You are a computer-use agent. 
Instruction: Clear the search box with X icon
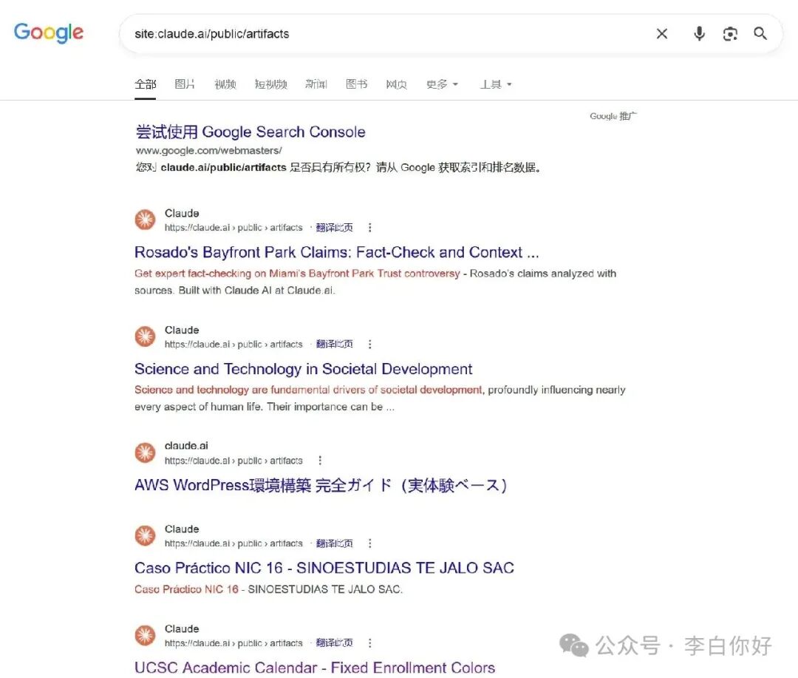pos(661,33)
